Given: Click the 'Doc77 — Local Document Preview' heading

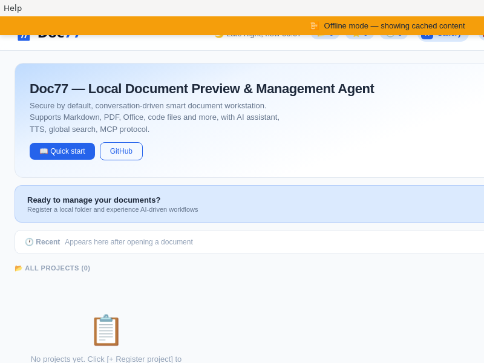Looking at the screenshot, I should pyautogui.click(x=202, y=89).
